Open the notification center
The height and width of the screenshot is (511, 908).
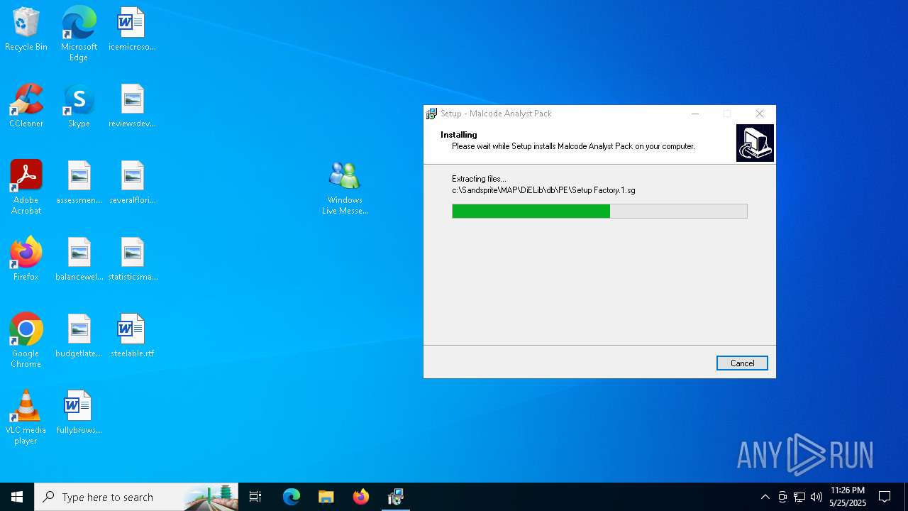[x=885, y=497]
